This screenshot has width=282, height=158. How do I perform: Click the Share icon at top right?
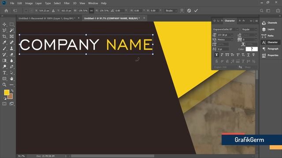click(x=278, y=11)
